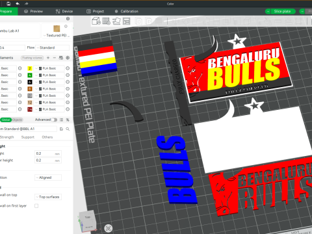
Task: Edit filament 12 preset with its icon
Action: pos(68,102)
